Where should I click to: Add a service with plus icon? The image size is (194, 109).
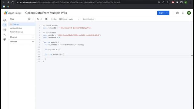pyautogui.click(x=33, y=42)
